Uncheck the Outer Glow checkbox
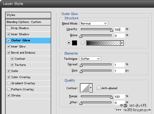154x114 pixels. coord(9,40)
